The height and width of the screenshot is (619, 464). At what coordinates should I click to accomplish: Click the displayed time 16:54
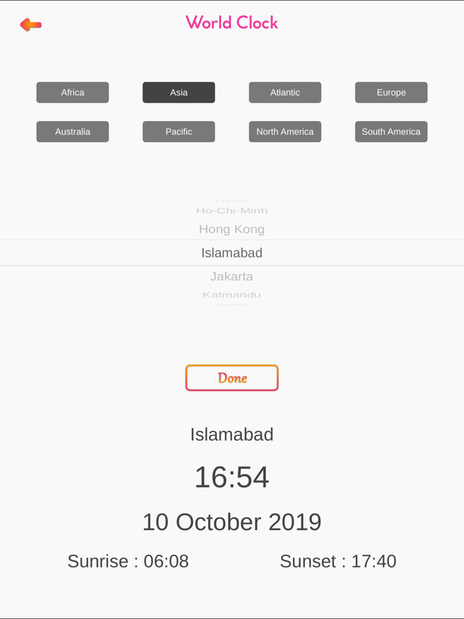231,477
